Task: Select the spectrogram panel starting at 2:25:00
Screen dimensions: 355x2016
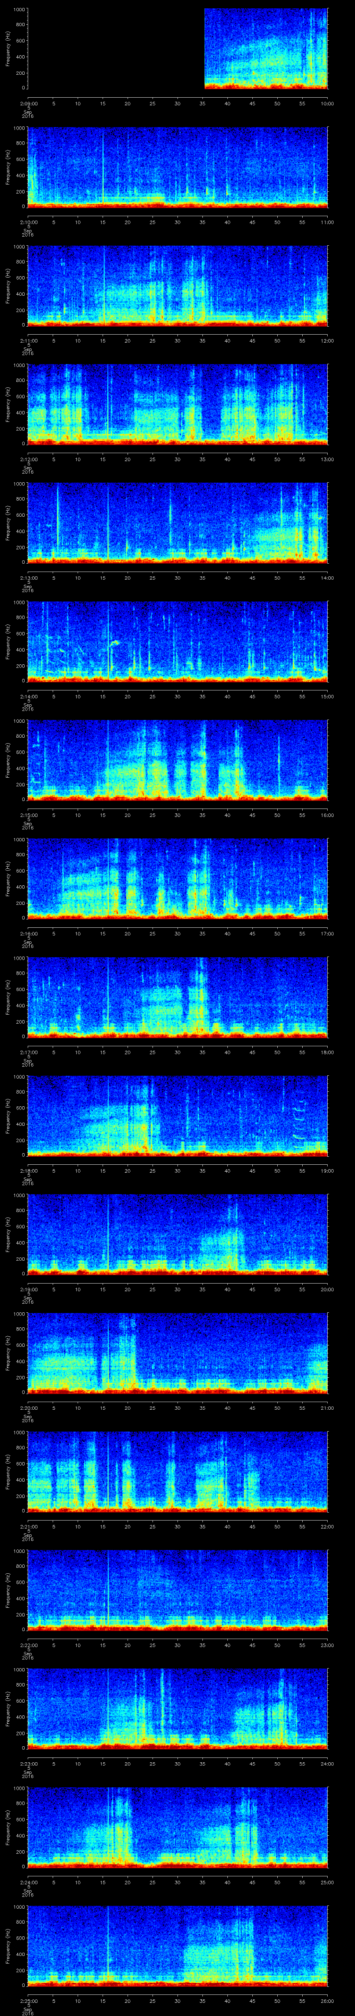Action: pyautogui.click(x=177, y=1945)
